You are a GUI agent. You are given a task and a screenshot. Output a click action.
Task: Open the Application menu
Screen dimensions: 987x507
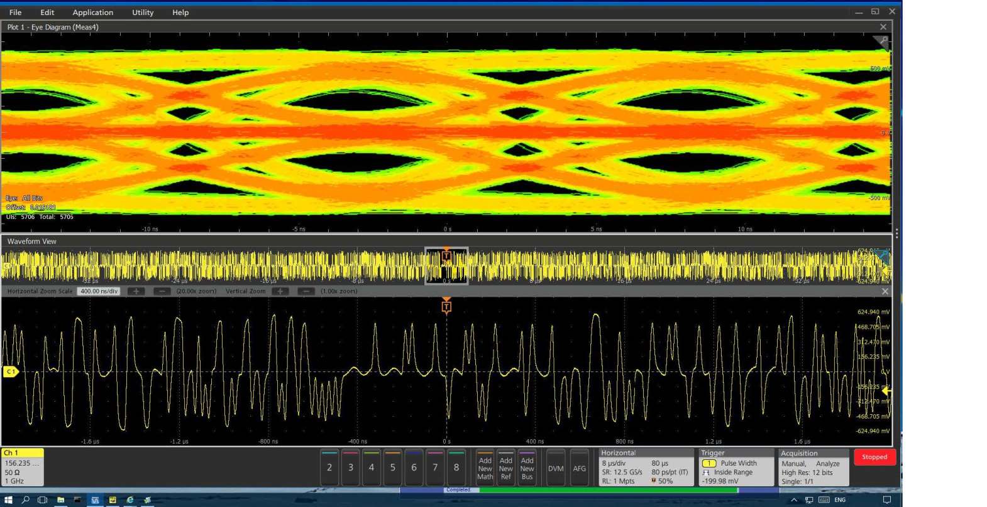coord(92,13)
